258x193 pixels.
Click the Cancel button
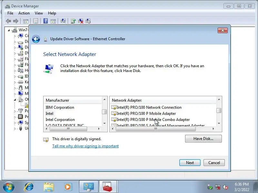tap(214, 163)
